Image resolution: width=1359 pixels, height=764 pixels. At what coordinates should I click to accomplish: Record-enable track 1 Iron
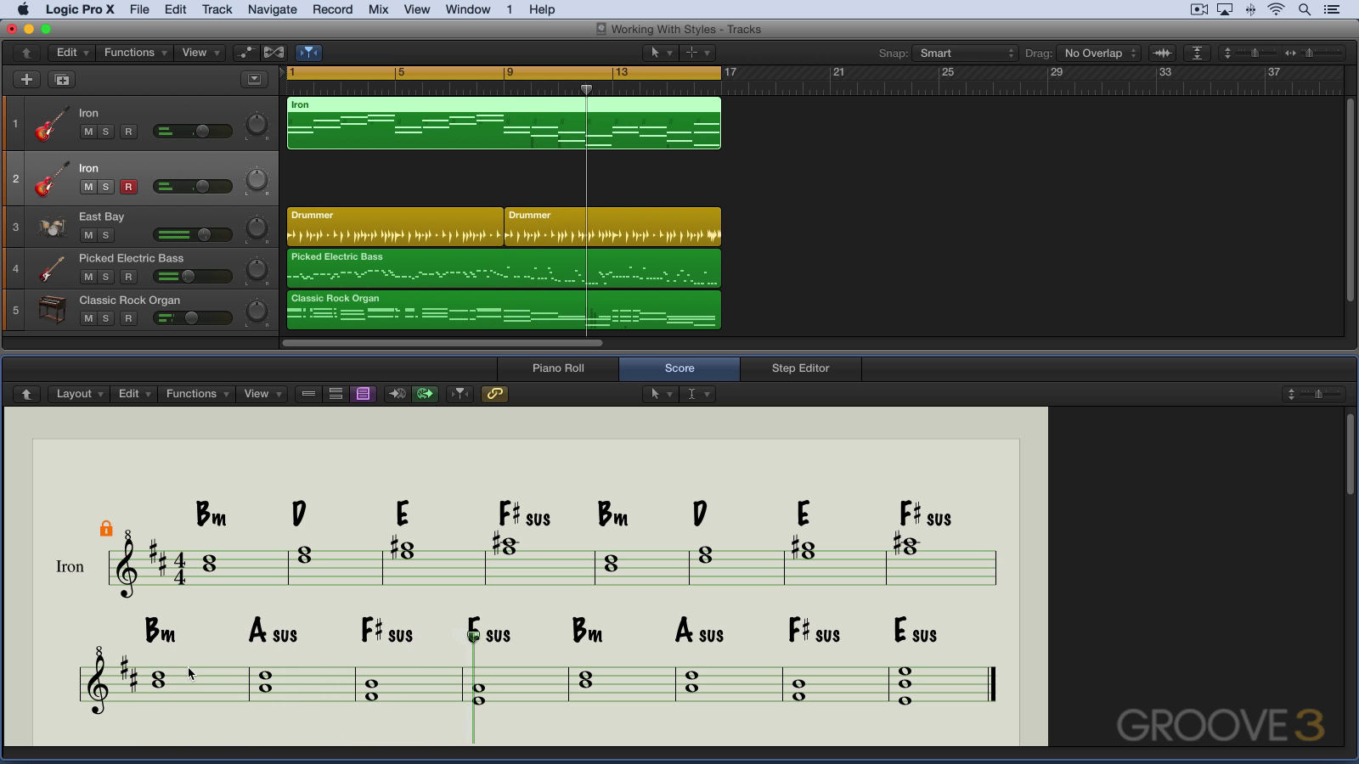click(x=128, y=132)
